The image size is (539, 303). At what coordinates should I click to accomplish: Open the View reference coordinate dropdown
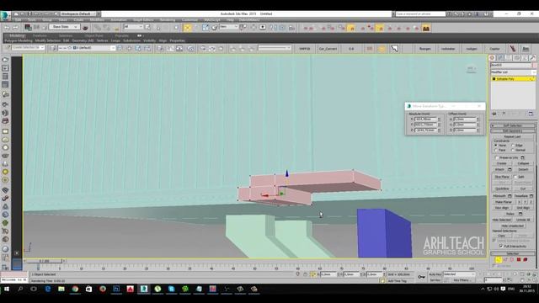[228, 26]
